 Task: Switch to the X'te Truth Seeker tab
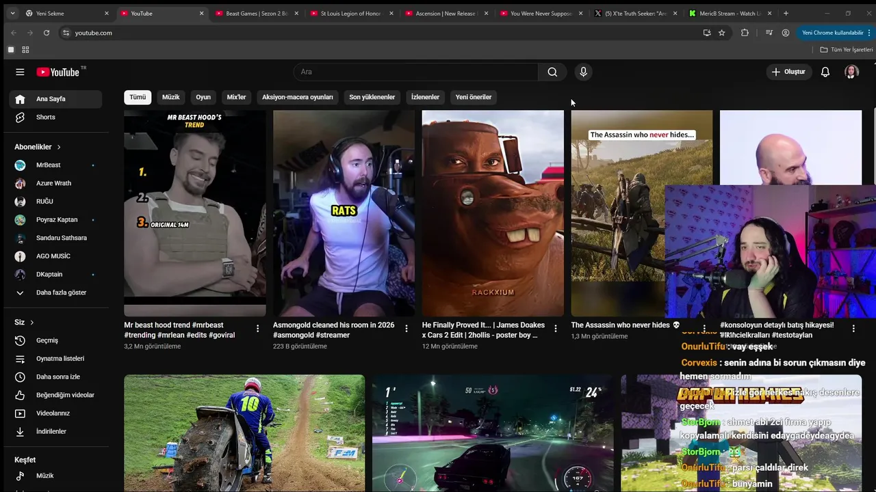636,13
